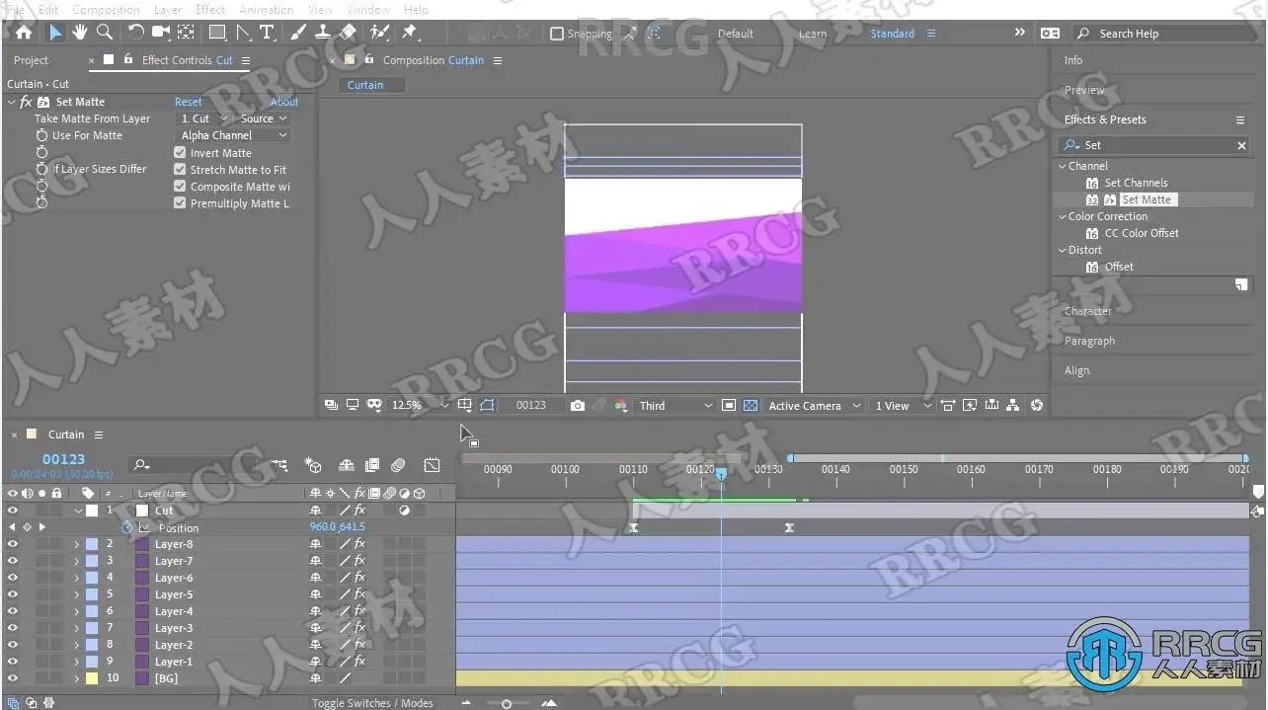This screenshot has width=1268, height=710.
Task: Select the Rotation tool
Action: (x=136, y=33)
